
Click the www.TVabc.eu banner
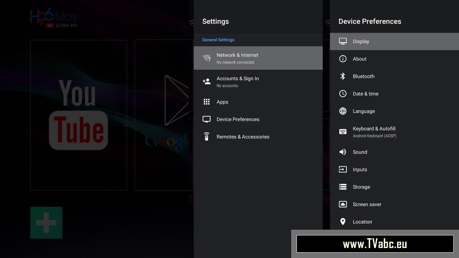pyautogui.click(x=375, y=244)
